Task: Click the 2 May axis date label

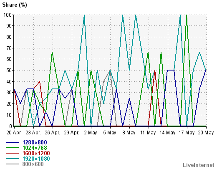Action: click(91, 133)
